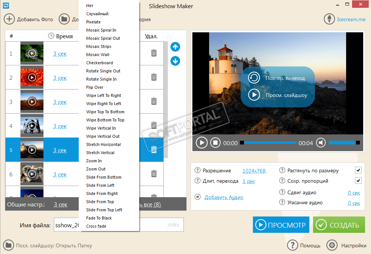Click the СОЗДАТЬ create button
Image resolution: width=371 pixels, height=254 pixels.
(339, 225)
